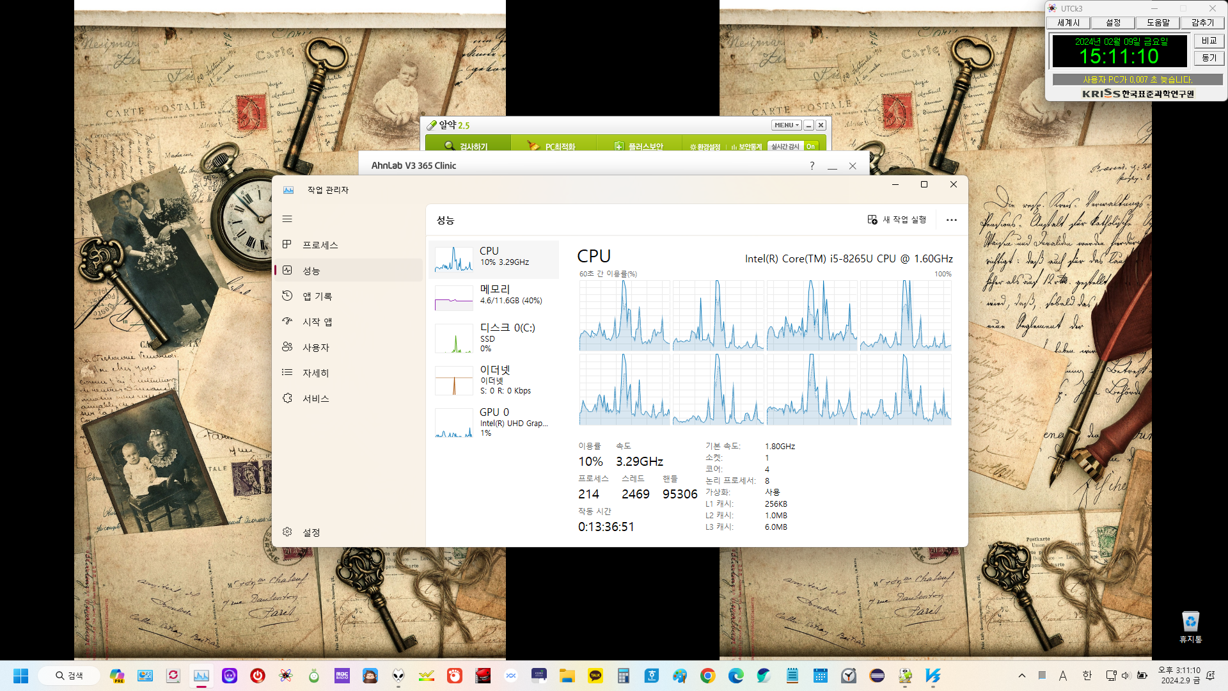Open KakaoTalk from the taskbar
Viewport: 1228px width, 691px height.
595,676
